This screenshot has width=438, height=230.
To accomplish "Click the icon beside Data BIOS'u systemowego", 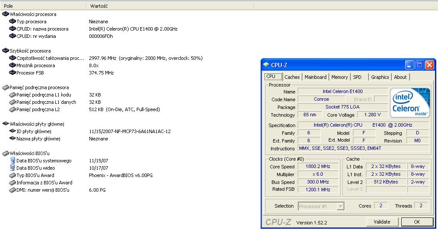I will coord(13,161).
